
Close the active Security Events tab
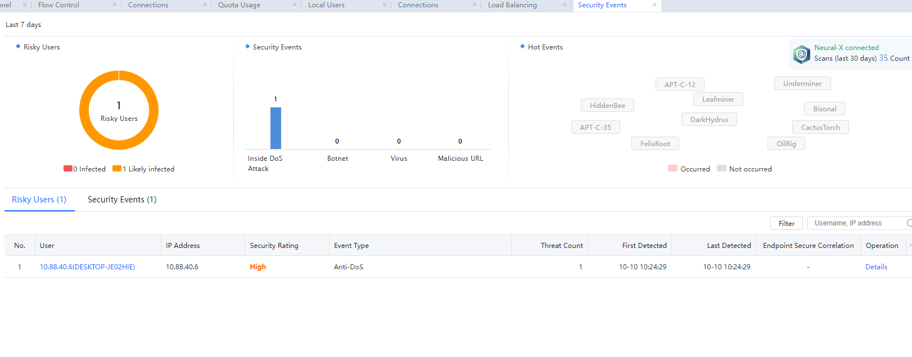(654, 4)
